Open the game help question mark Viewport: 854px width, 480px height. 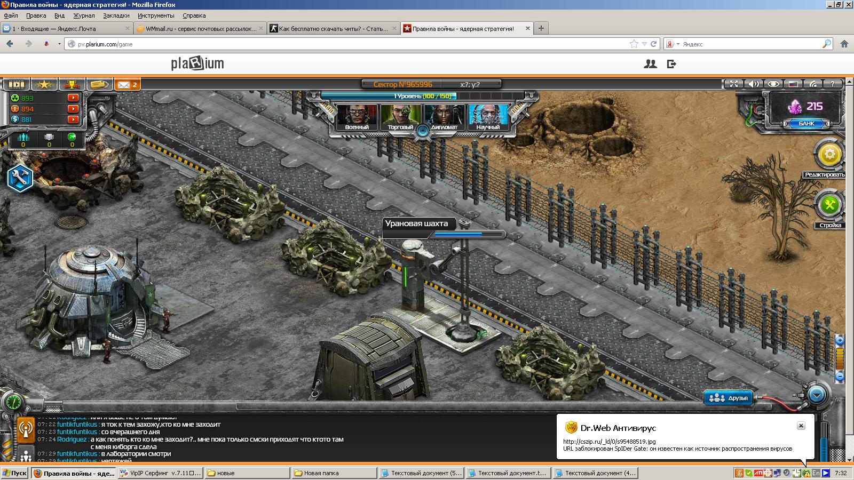click(x=833, y=84)
